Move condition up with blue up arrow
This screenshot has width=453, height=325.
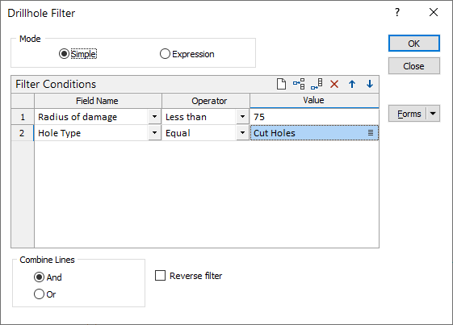tap(352, 85)
